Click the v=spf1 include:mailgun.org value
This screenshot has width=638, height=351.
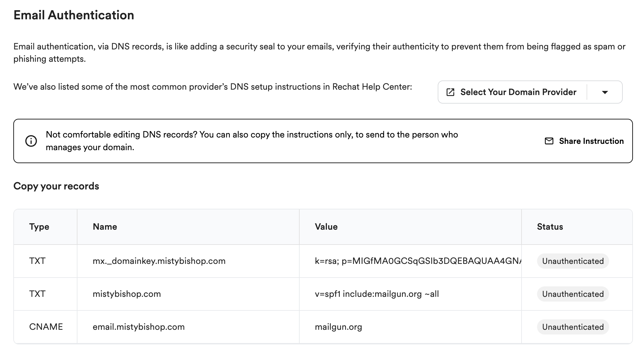click(377, 294)
